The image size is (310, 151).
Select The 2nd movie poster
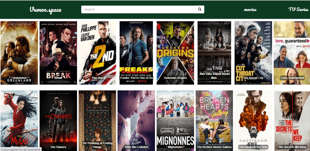coord(97,53)
